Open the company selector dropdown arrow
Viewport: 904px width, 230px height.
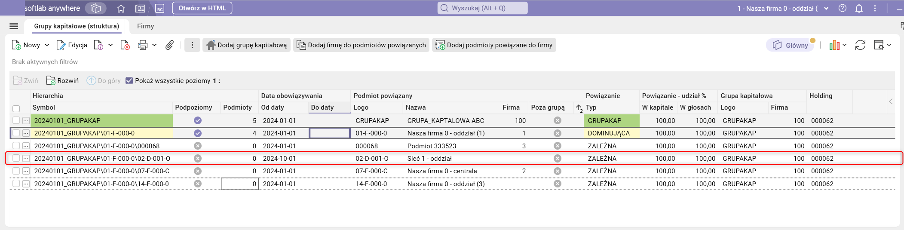tap(826, 8)
